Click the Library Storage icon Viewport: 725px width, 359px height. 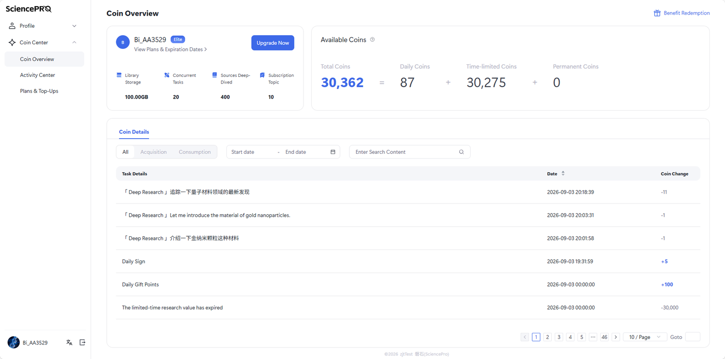coord(119,75)
